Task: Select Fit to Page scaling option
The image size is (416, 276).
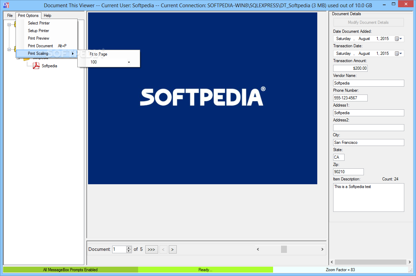Action: [109, 54]
